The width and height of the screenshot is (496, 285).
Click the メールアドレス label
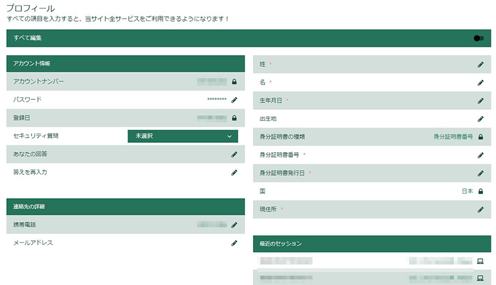(33, 243)
